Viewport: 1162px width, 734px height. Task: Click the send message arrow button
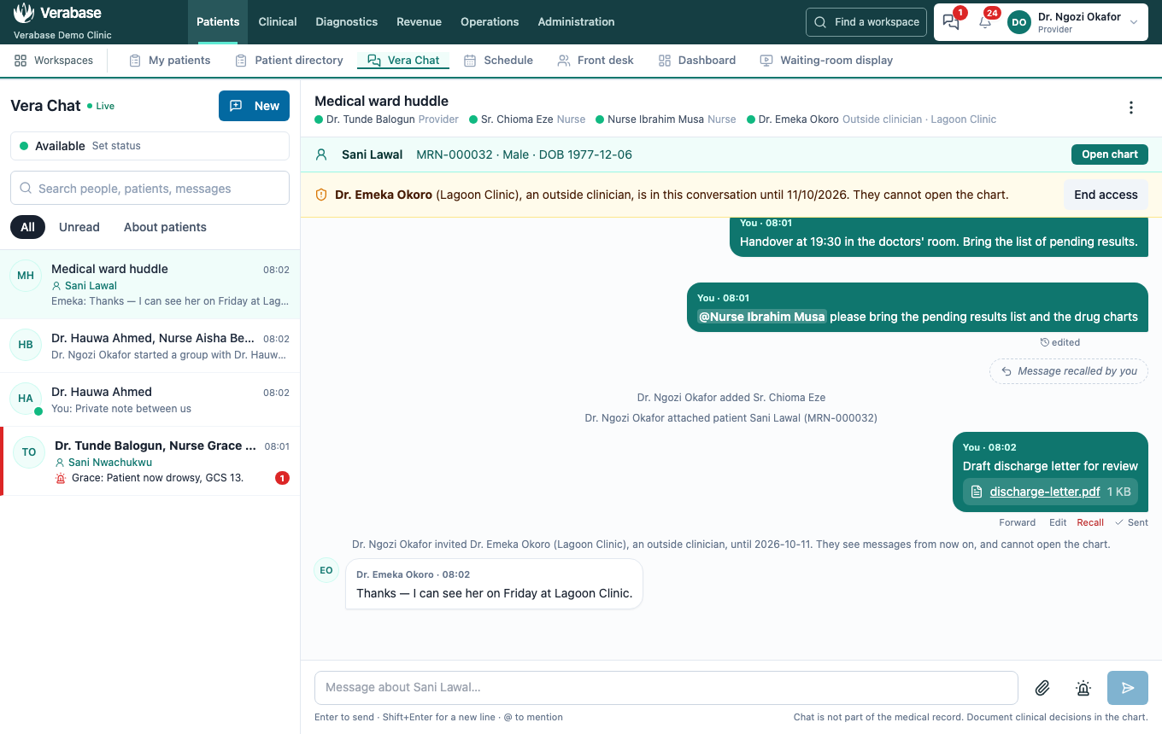click(1128, 688)
